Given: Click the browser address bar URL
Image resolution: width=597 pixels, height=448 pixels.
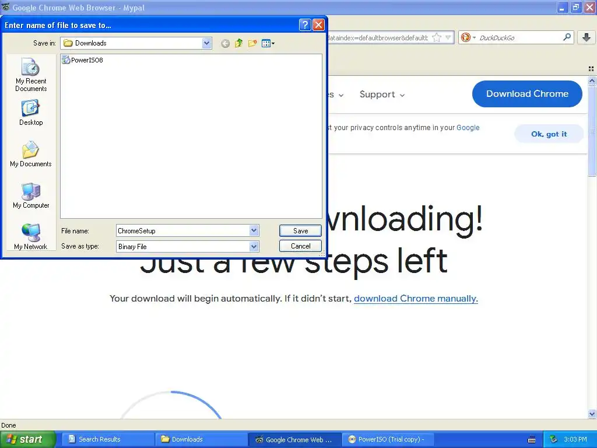Looking at the screenshot, I should 378,38.
